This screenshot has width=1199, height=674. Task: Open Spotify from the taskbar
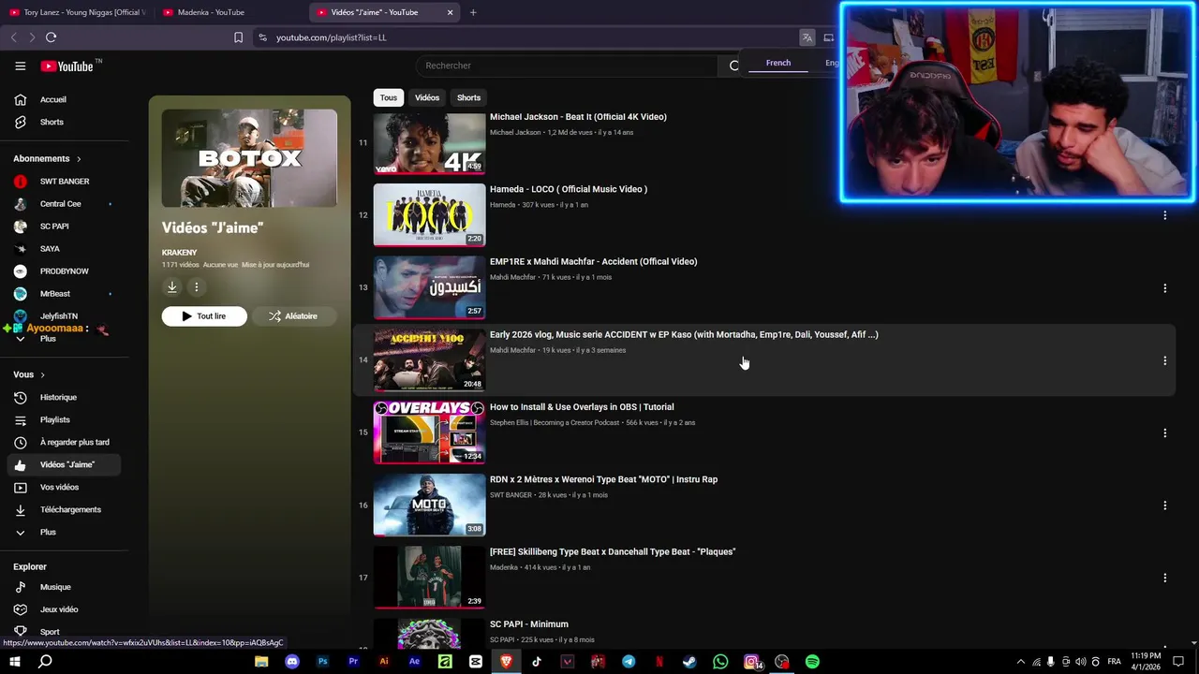[x=812, y=662]
